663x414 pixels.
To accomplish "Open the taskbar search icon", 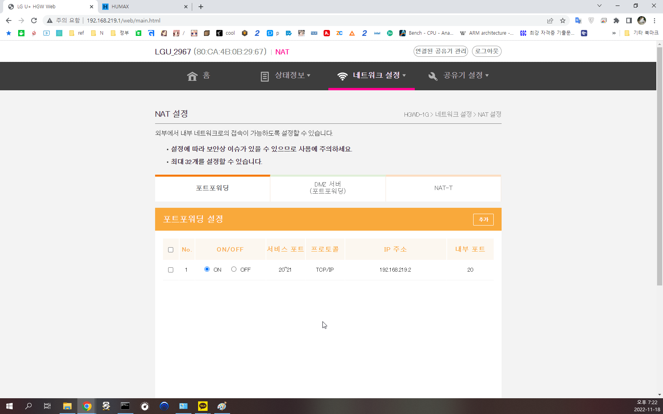I will pos(28,406).
